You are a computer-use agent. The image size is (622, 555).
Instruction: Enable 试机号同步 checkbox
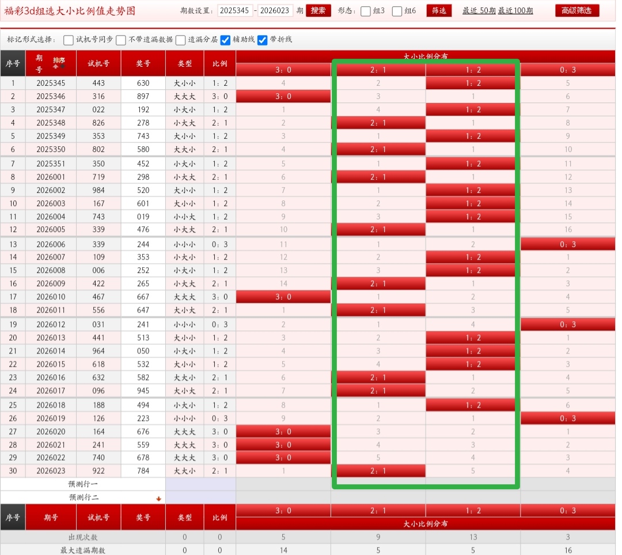point(68,40)
